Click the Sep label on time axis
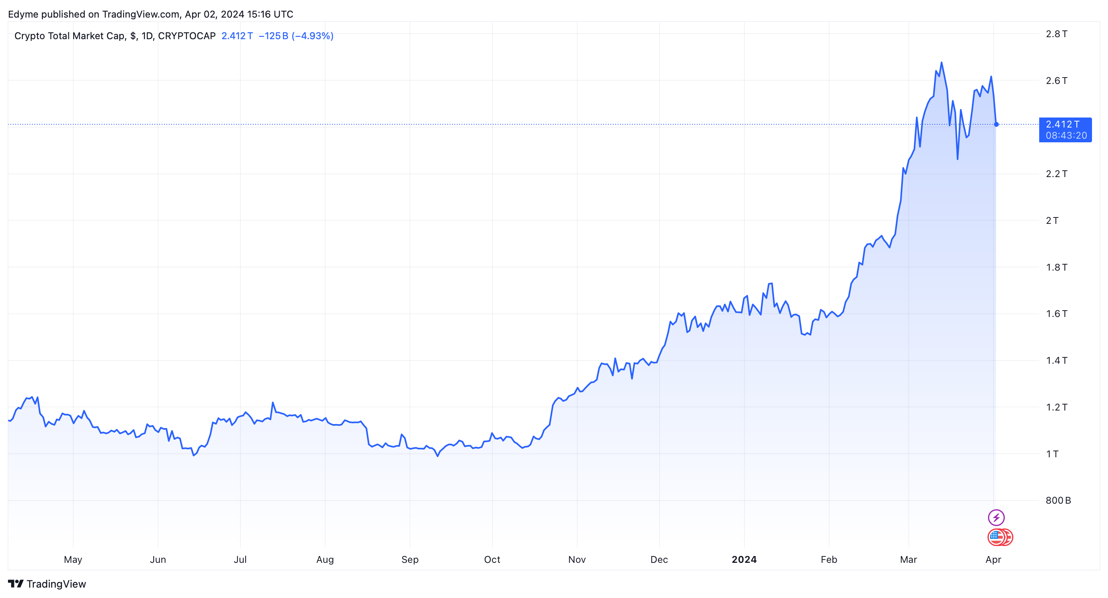Viewport: 1108px width, 598px height. coord(410,559)
